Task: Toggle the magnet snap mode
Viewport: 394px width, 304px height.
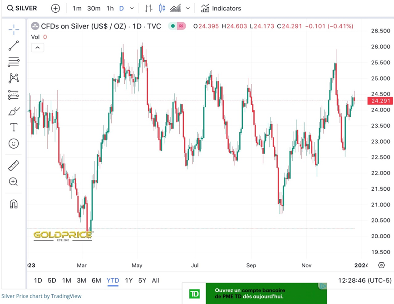Action: coord(14,204)
